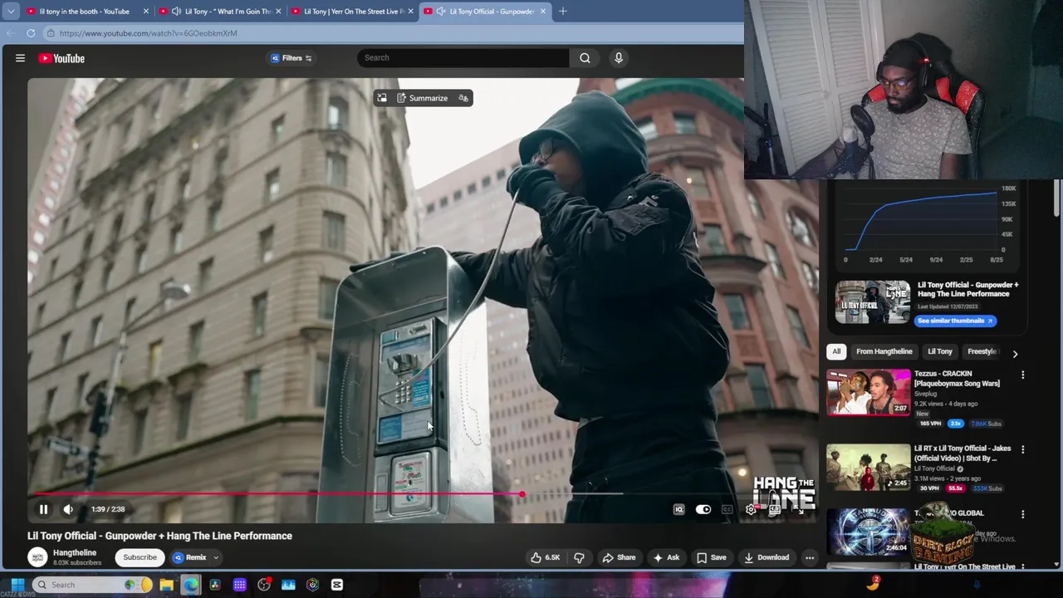Click Summarize on the video overlay
Viewport: 1063px width, 598px height.
click(x=422, y=98)
